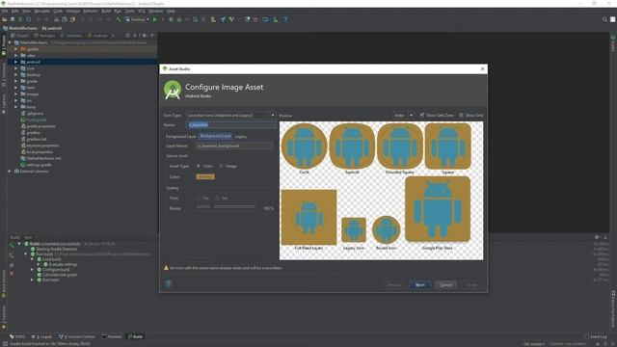The image size is (617, 347).
Task: Click the red stop icon in Build panel
Action: coord(12,274)
